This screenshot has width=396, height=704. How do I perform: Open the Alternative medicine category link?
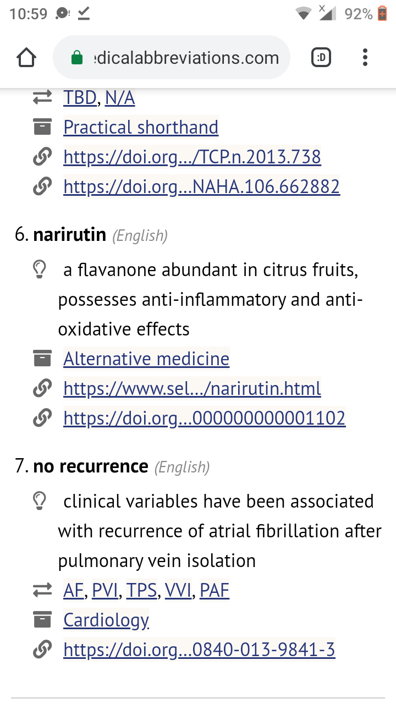[146, 359]
